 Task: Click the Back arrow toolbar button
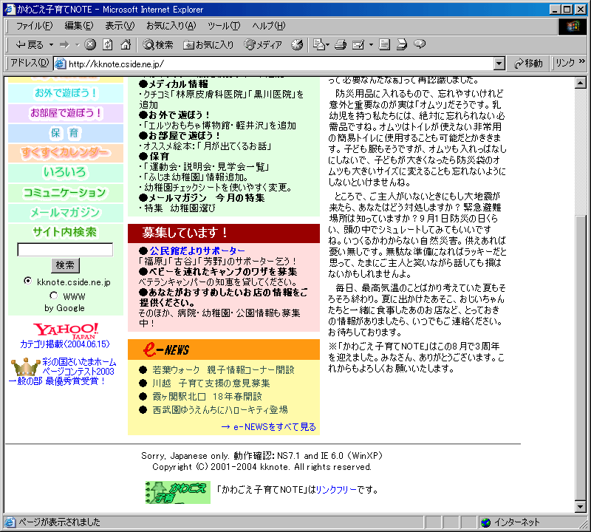[29, 45]
